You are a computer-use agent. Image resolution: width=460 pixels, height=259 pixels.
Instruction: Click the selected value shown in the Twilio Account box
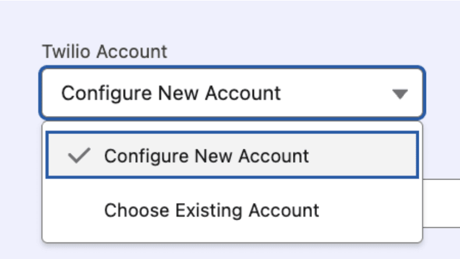pyautogui.click(x=171, y=93)
